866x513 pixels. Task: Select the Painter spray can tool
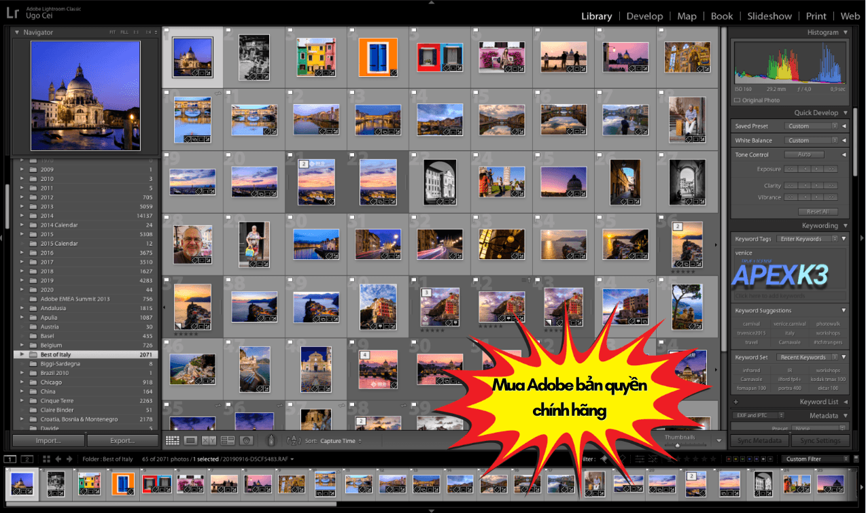click(x=271, y=441)
